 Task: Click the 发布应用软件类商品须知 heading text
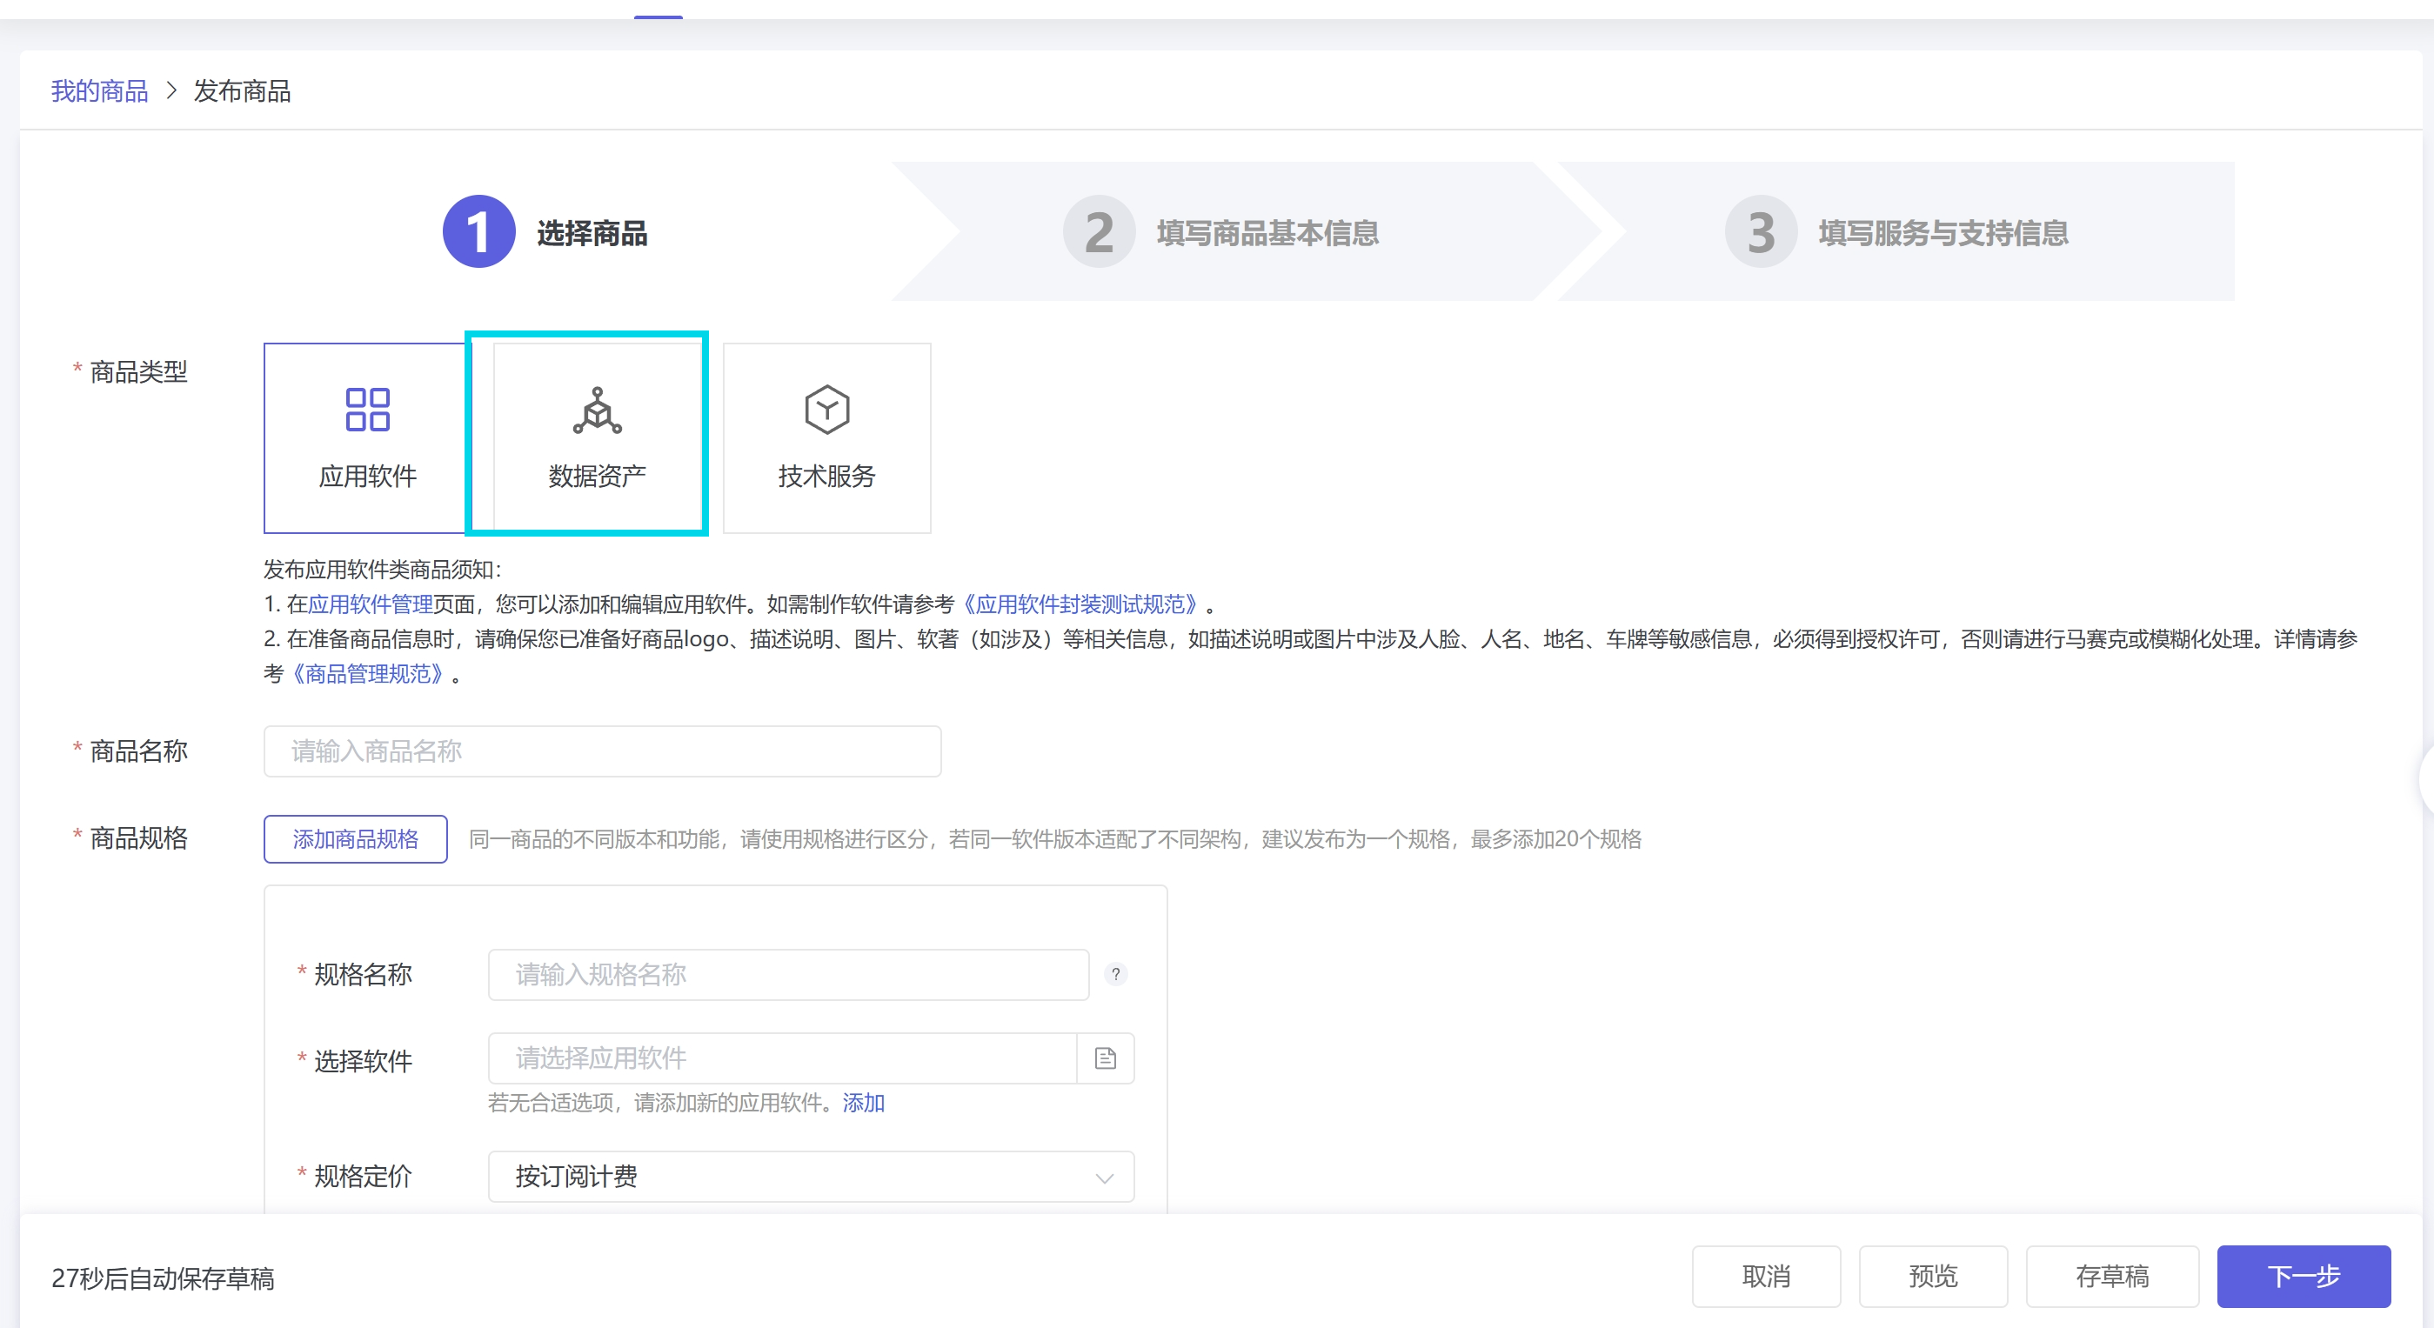(x=382, y=570)
